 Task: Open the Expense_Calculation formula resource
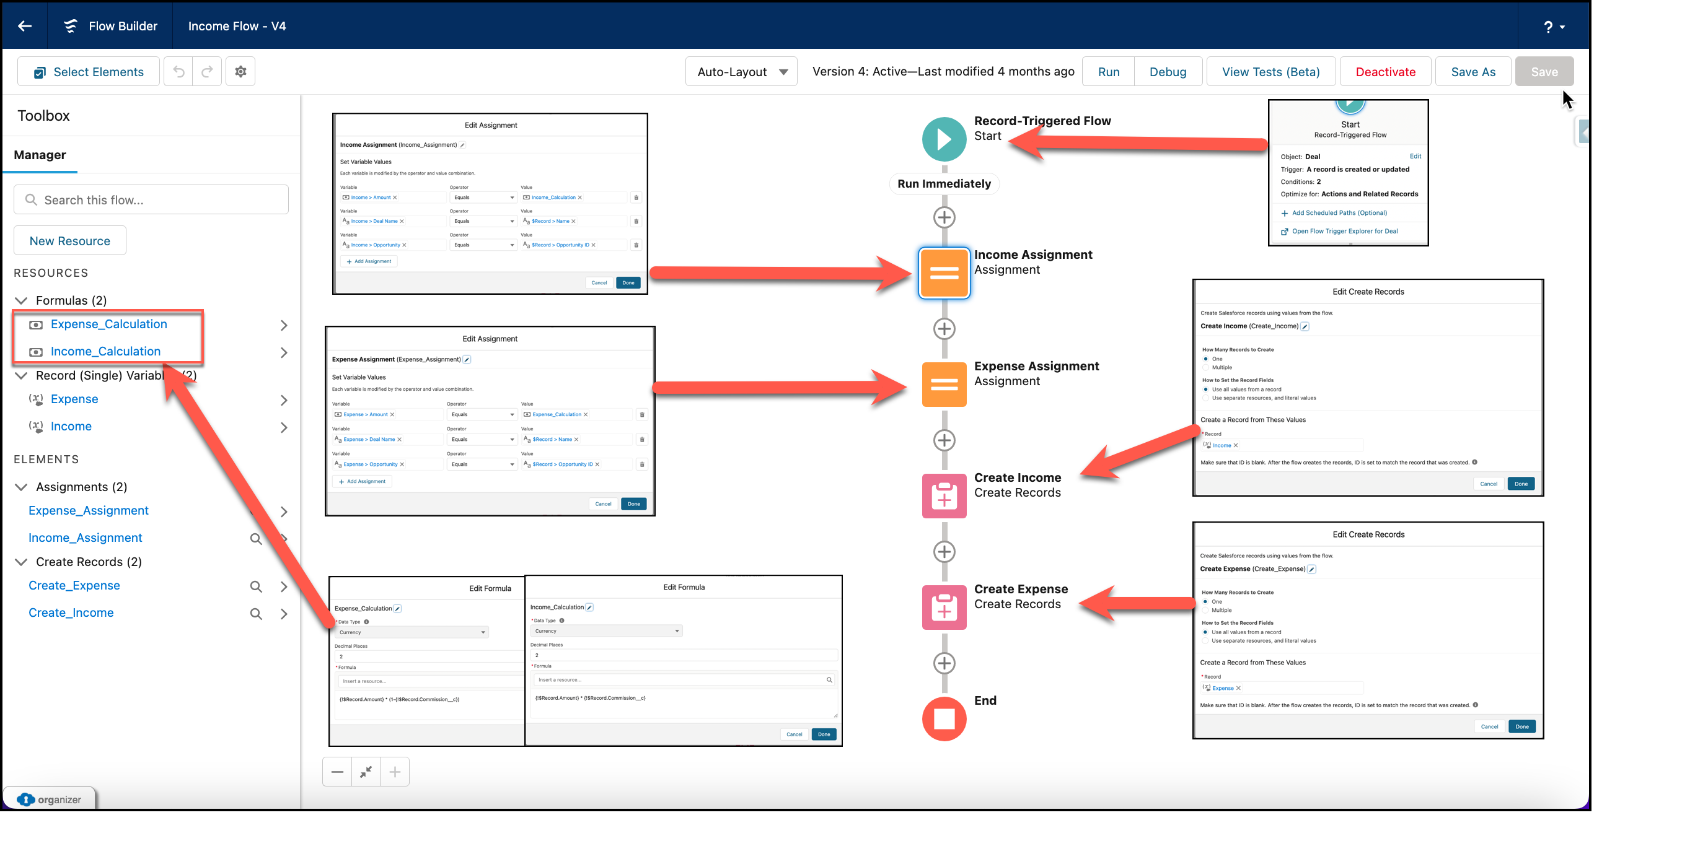108,324
